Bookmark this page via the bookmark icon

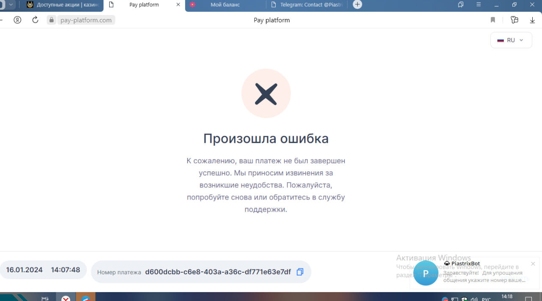point(493,20)
